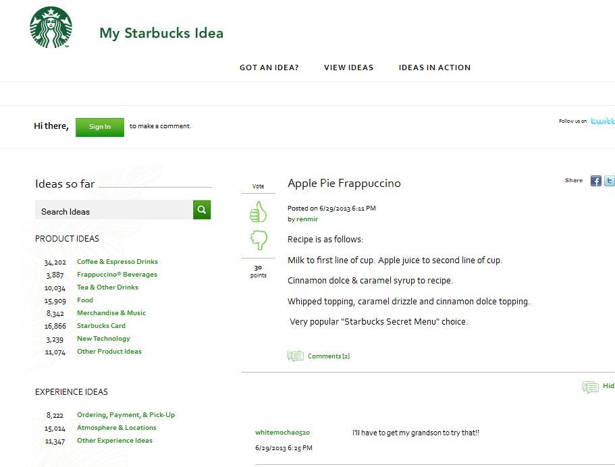This screenshot has height=467, width=615.
Task: Open Frappuccino Beverages category
Action: click(117, 275)
